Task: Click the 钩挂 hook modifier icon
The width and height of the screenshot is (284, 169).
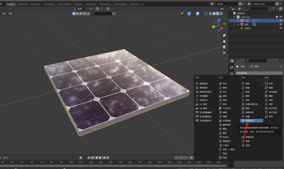Action: click(243, 100)
